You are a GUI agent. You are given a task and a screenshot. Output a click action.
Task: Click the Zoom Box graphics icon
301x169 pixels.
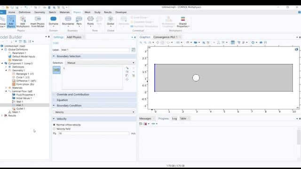point(150,42)
